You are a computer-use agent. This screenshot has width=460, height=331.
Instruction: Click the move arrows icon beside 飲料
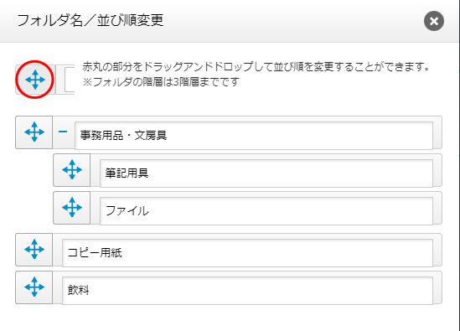pos(34,287)
